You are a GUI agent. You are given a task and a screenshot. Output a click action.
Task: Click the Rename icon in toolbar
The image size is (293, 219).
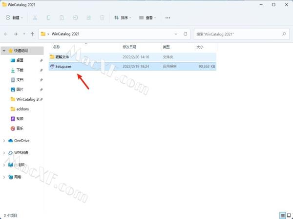point(75,18)
